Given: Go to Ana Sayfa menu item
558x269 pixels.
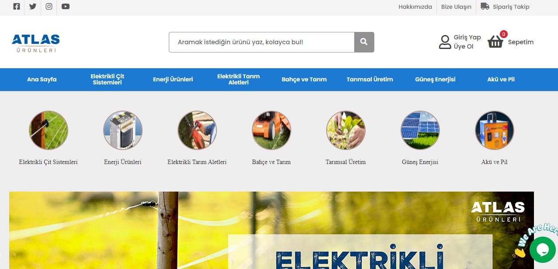Looking at the screenshot, I should tap(42, 79).
